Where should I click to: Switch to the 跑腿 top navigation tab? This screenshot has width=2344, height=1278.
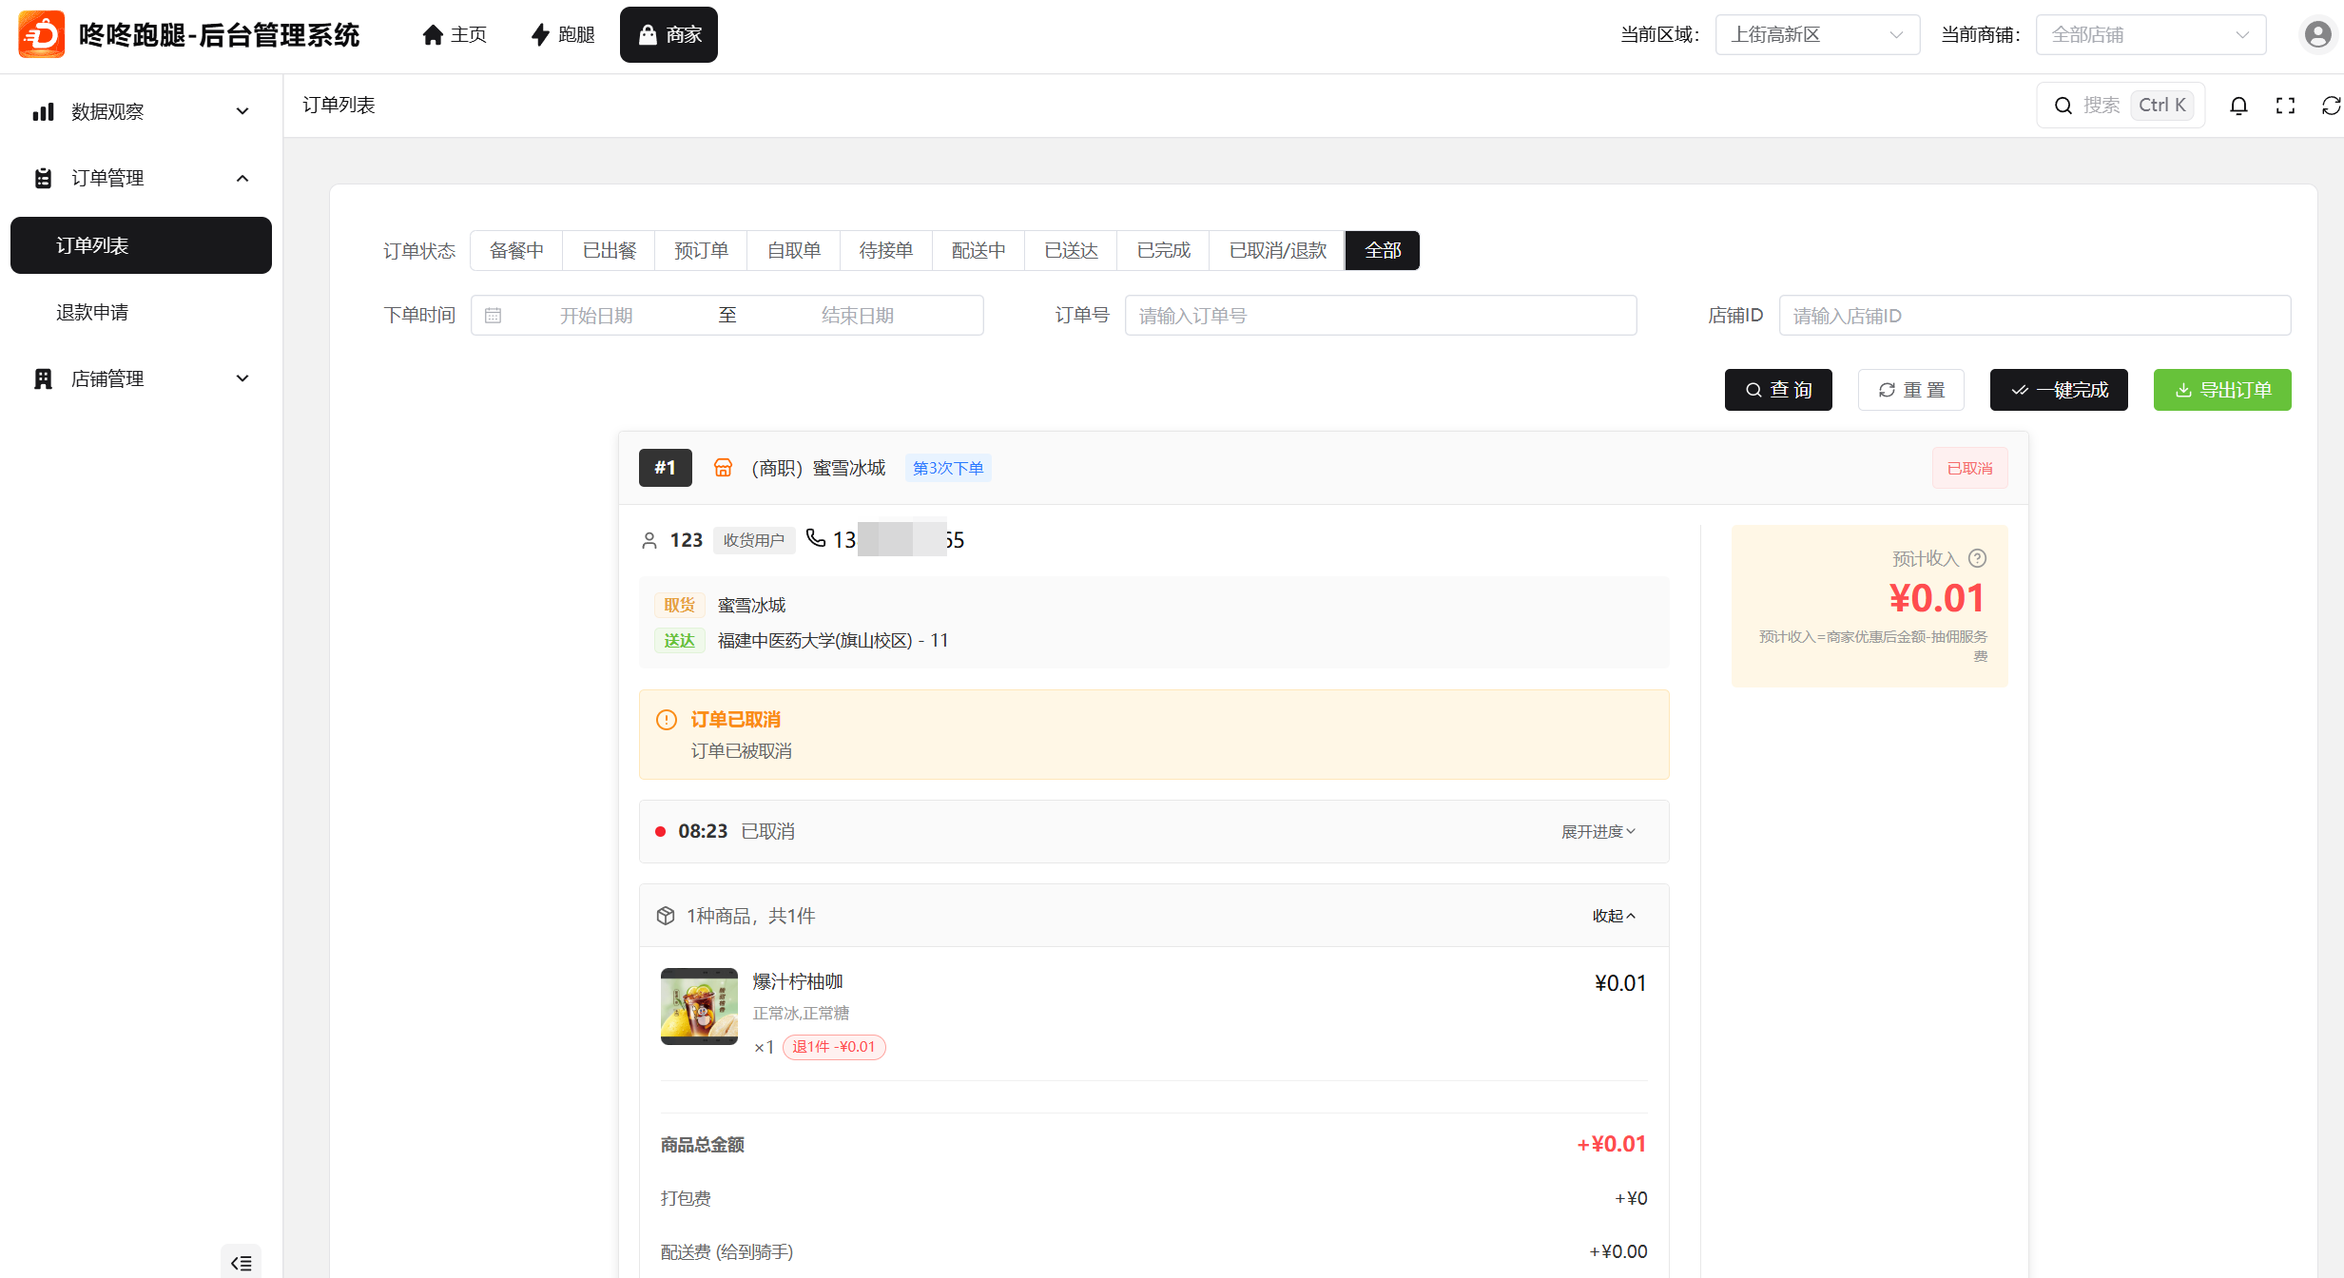(562, 35)
